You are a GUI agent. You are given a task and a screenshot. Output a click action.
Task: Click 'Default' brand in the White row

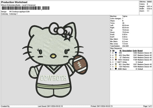point(140,62)
